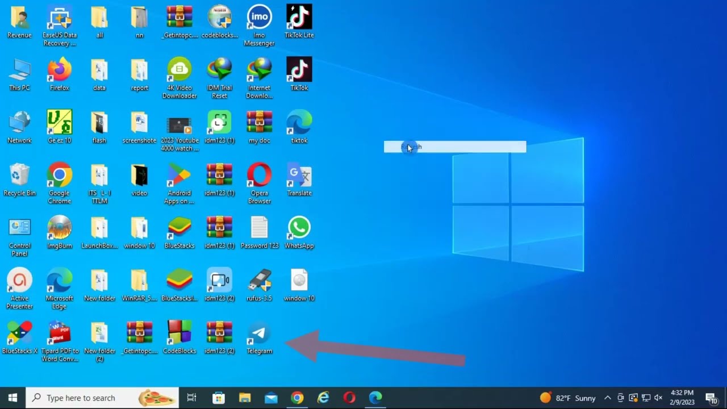Launch Opera Browser desktop shortcut
The image size is (727, 409).
(260, 184)
